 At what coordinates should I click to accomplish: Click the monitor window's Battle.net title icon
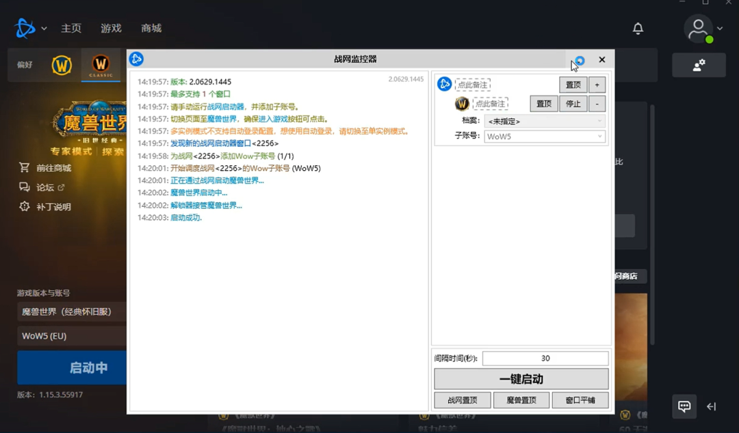point(136,59)
